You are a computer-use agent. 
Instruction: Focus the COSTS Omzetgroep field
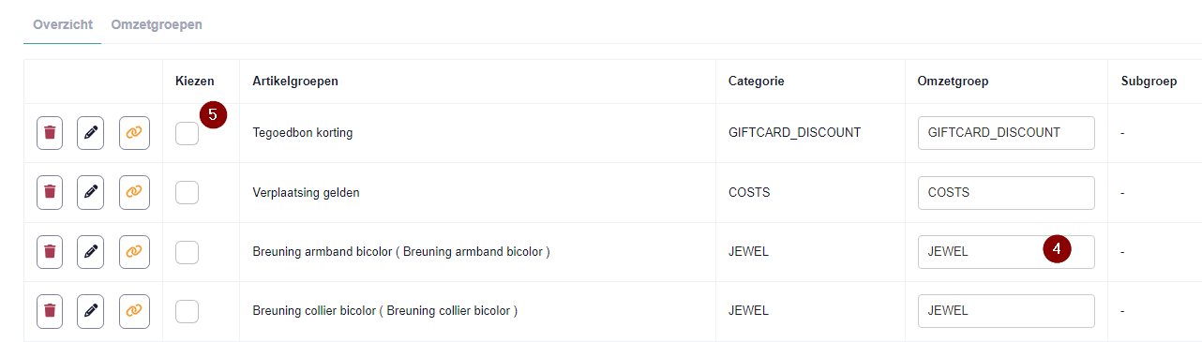[1006, 192]
